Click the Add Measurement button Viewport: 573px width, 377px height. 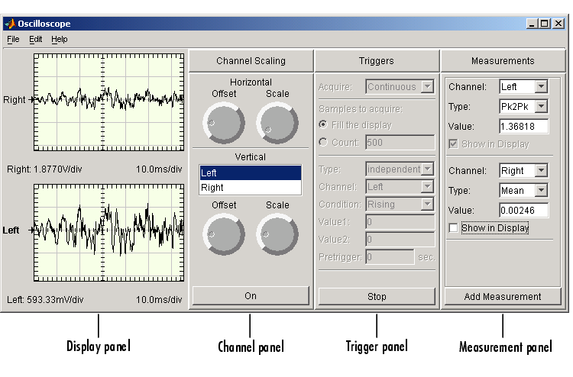pyautogui.click(x=503, y=296)
